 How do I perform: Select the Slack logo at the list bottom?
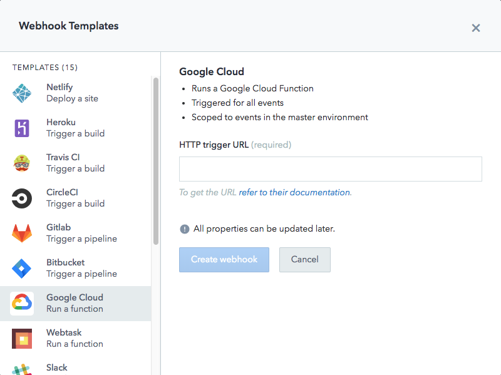coord(21,369)
